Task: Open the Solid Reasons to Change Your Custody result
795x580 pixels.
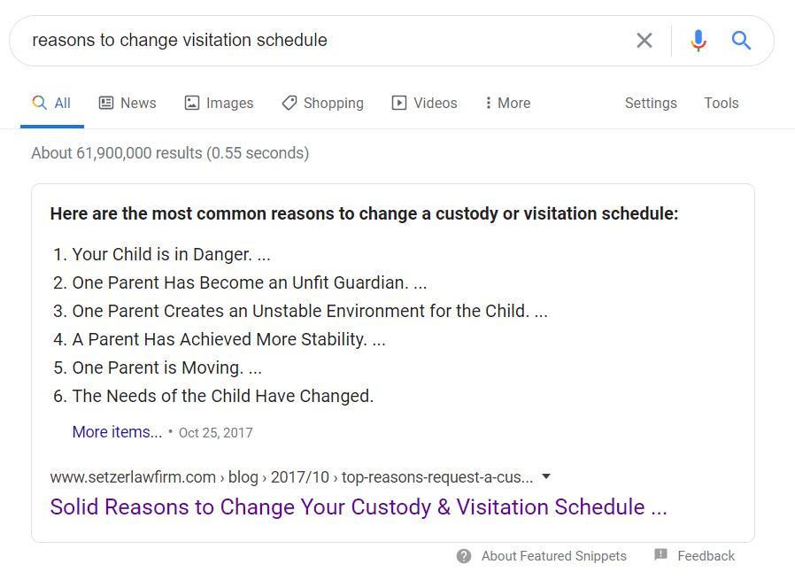Action: coord(359,507)
